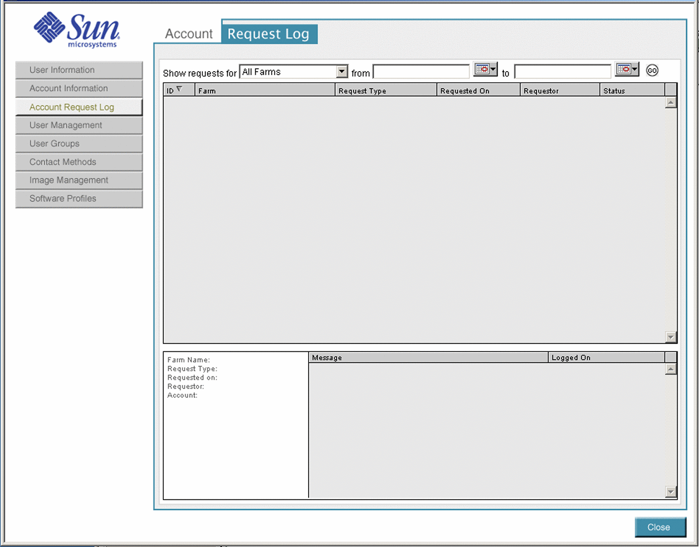Screen dimensions: 699x547
Task: Open Software Profiles page
Action: click(79, 199)
